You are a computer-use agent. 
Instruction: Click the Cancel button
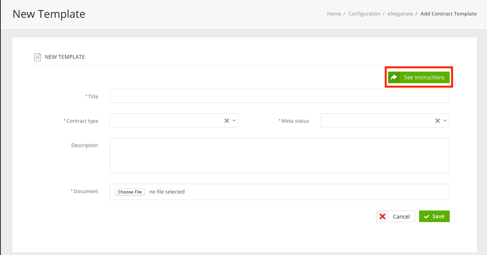396,216
